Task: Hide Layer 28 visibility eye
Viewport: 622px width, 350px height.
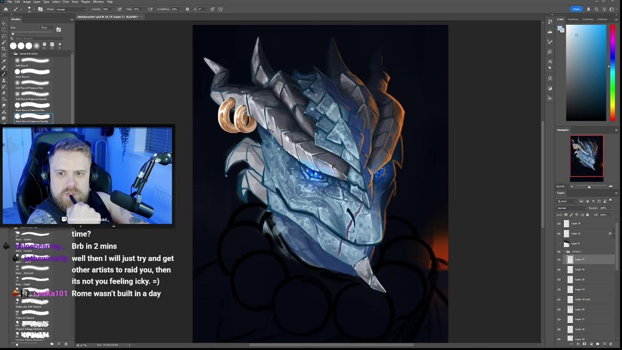Action: (x=559, y=224)
